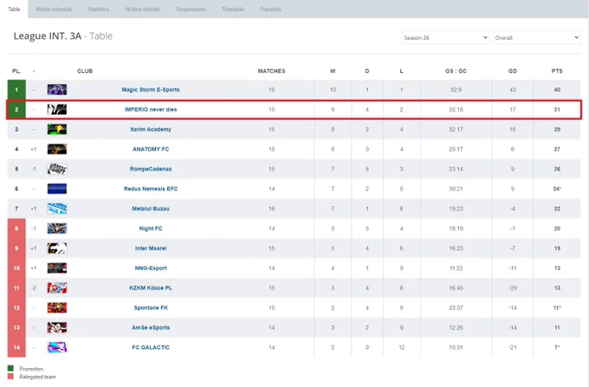Click the Relegated team legend label
This screenshot has width=589, height=387.
(x=37, y=377)
